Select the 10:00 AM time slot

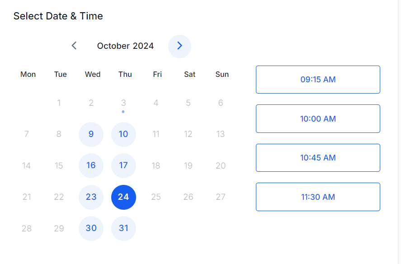(x=318, y=119)
